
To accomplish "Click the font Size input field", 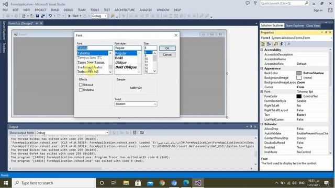I will click(x=150, y=48).
